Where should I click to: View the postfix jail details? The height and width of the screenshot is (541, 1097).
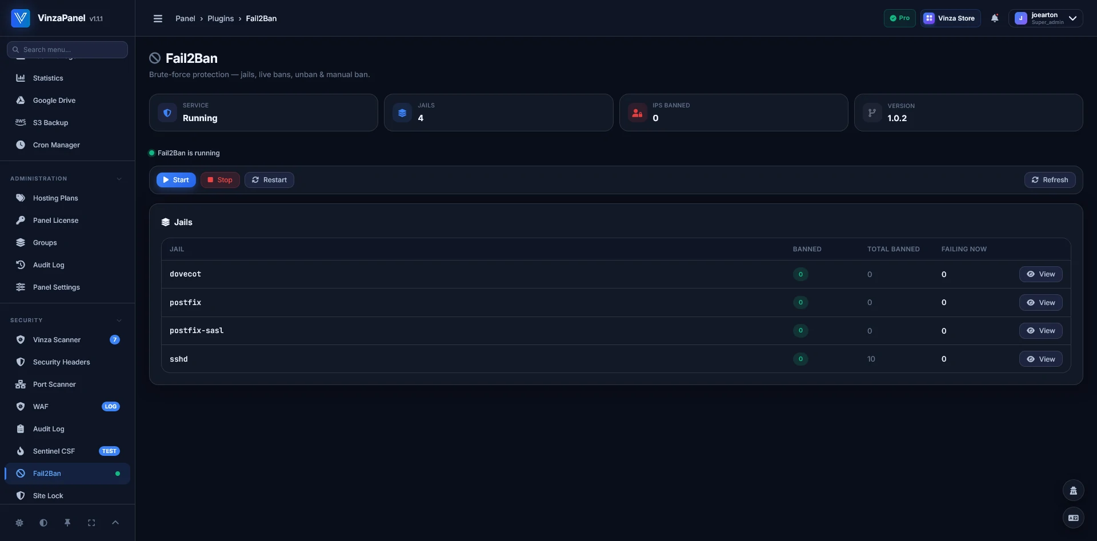1040,303
